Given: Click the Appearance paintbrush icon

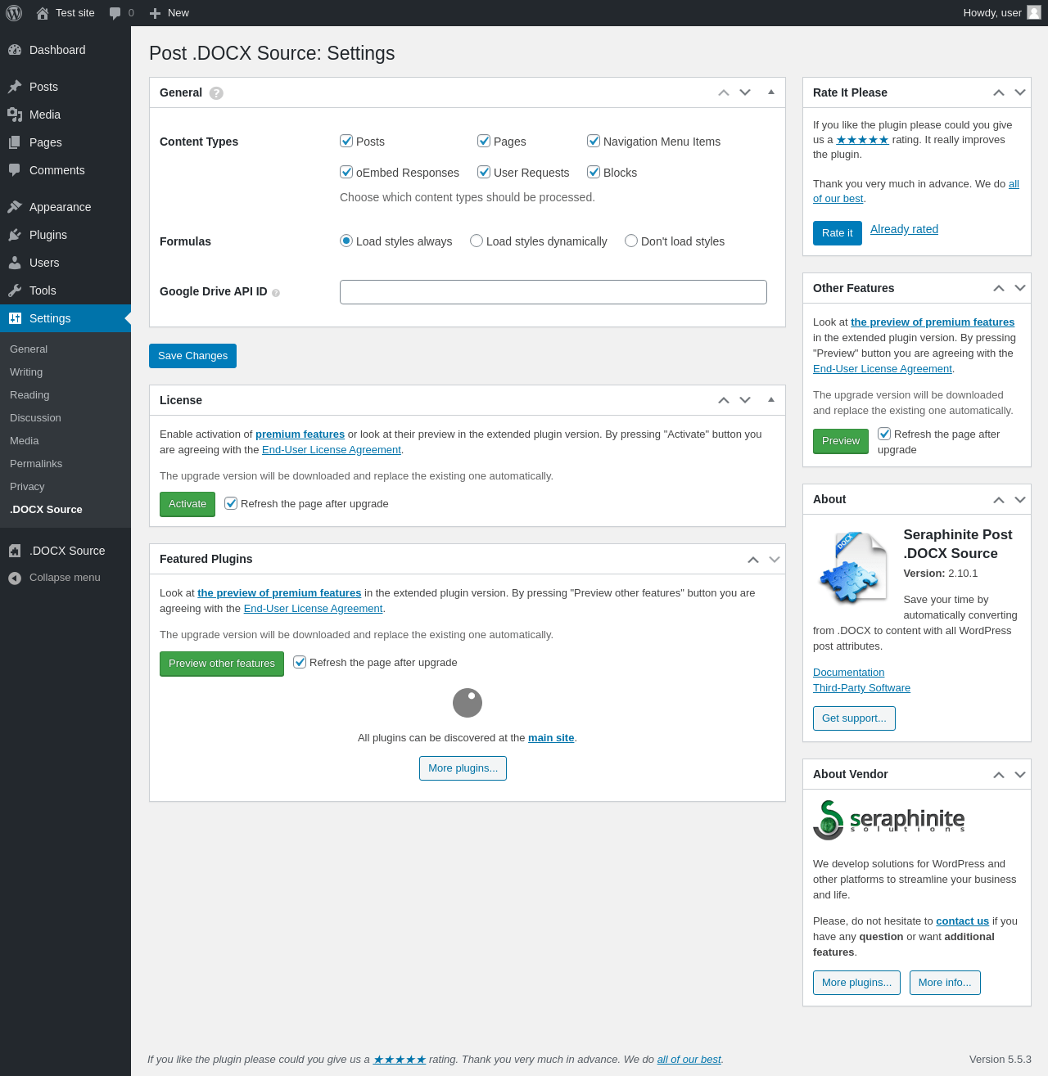Looking at the screenshot, I should click(15, 207).
